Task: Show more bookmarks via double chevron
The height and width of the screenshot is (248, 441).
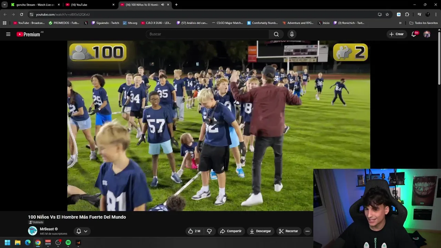Action: 400,23
